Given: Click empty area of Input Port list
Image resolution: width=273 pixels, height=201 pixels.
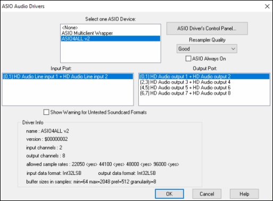Looking at the screenshot, I should click(68, 92).
